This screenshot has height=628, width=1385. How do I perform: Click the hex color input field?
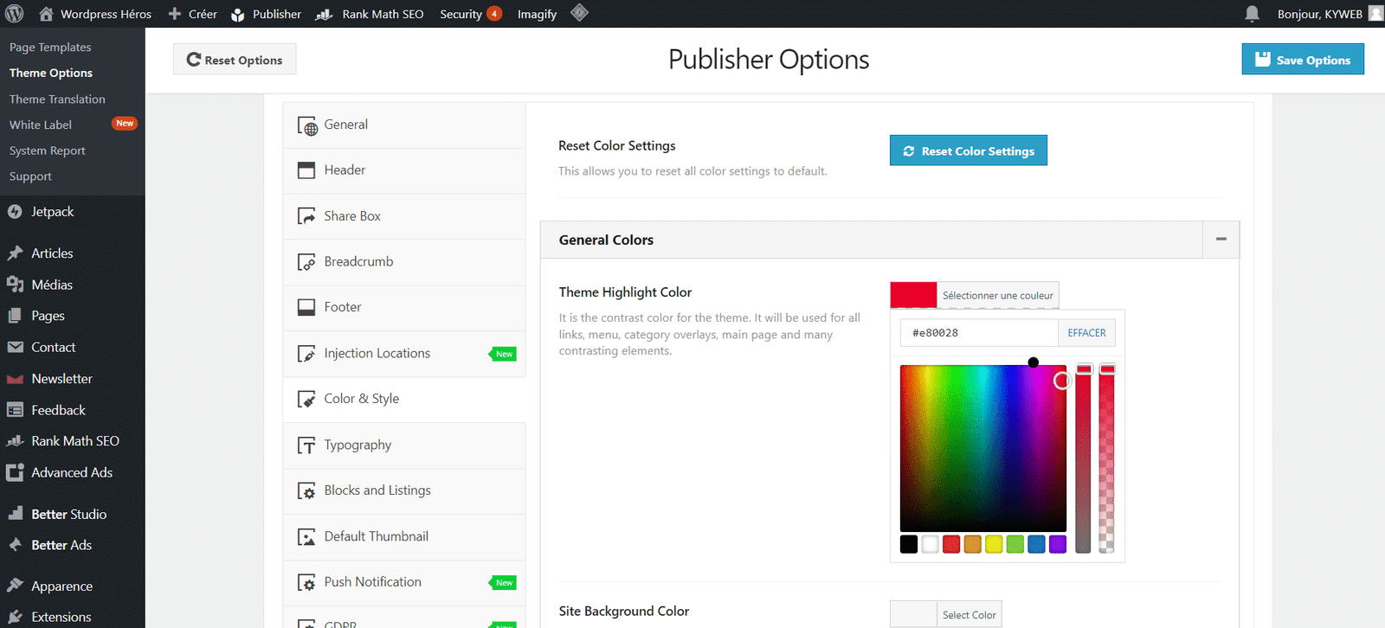click(x=979, y=333)
